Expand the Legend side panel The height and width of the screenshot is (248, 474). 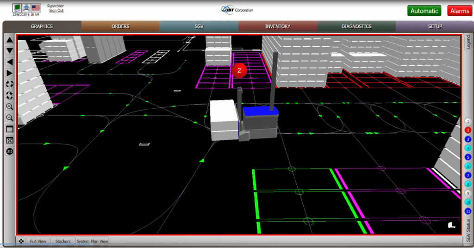click(468, 43)
